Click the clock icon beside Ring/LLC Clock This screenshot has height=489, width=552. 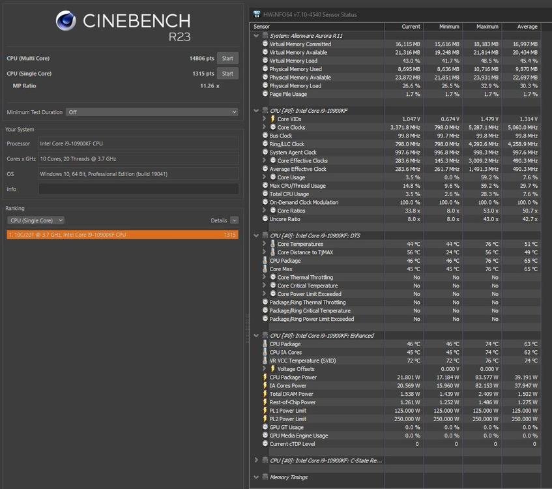tap(265, 144)
